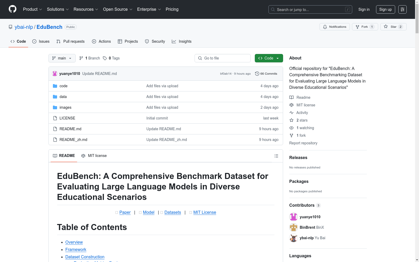
Task: Star the EduBench repository
Action: [x=393, y=27]
